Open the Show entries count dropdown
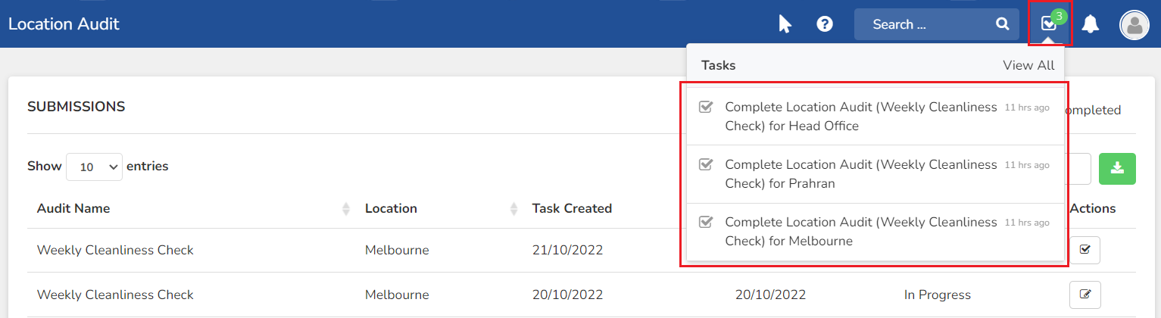The image size is (1161, 318). coord(95,167)
